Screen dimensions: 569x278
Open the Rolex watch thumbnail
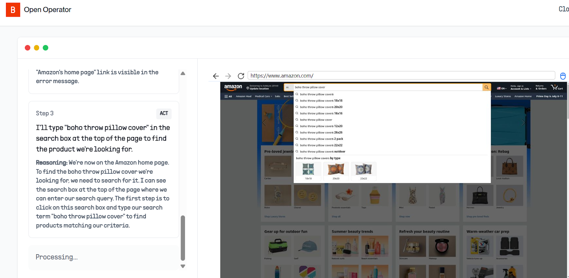tap(278, 195)
